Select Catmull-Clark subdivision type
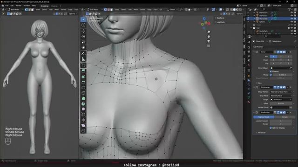Screen dimensions: 298x167 click(264, 117)
